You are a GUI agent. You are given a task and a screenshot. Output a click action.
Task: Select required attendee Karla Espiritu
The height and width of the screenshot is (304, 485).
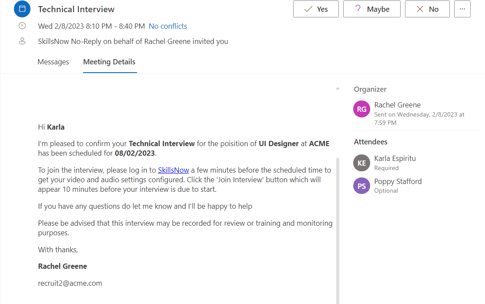pos(395,158)
